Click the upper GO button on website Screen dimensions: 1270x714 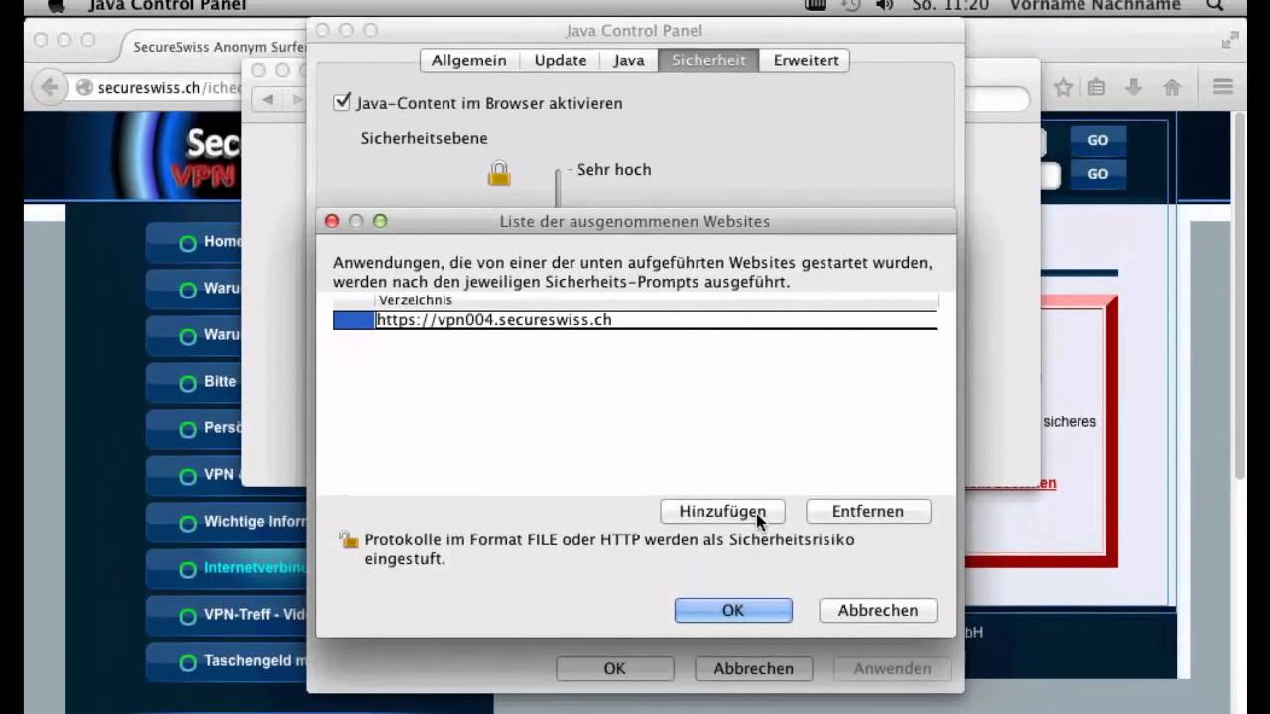[x=1097, y=140]
